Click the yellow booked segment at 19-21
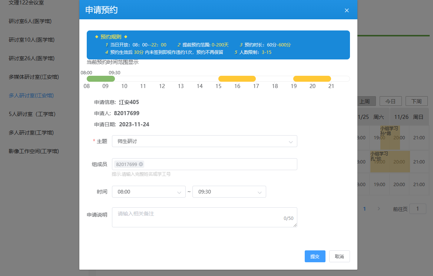 (312, 79)
